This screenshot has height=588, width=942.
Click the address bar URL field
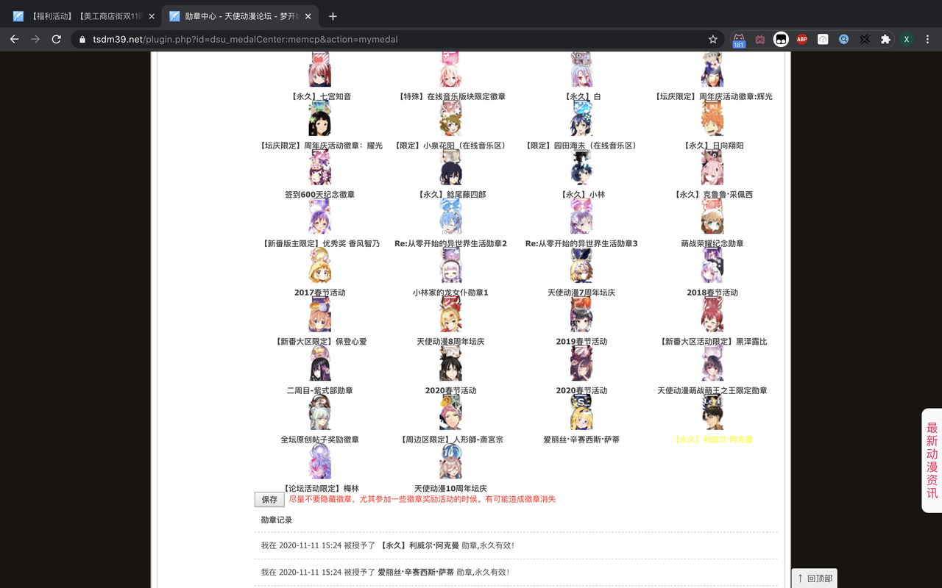pyautogui.click(x=397, y=40)
